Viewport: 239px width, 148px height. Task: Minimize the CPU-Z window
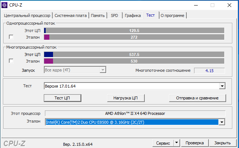tap(196, 5)
